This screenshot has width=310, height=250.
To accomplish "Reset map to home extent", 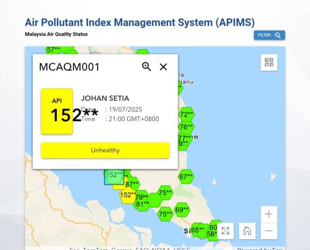I will pos(247,231).
